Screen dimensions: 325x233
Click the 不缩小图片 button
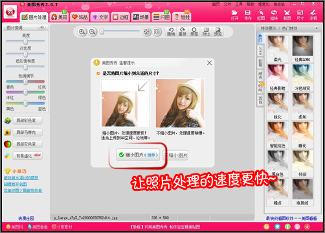click(x=176, y=155)
